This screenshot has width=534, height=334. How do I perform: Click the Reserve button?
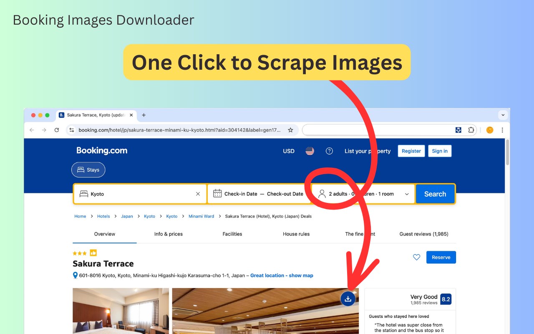click(x=441, y=257)
